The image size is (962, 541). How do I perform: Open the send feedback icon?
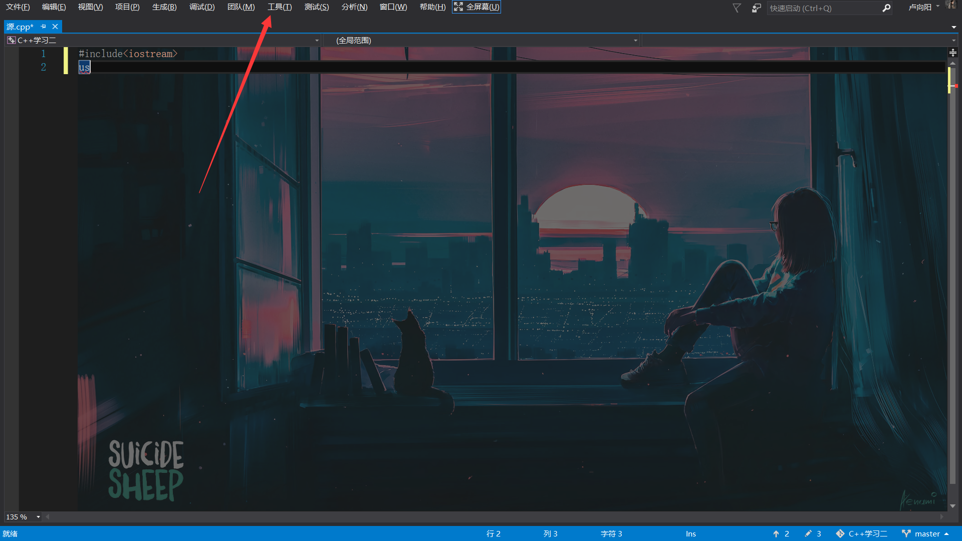click(756, 8)
